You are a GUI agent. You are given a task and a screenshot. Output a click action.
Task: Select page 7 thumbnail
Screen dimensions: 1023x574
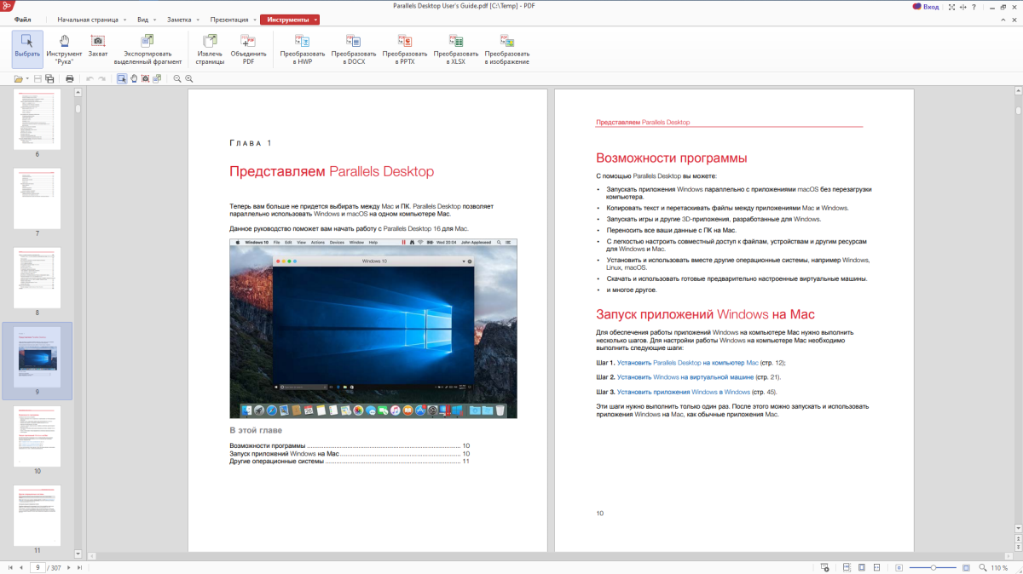[37, 198]
